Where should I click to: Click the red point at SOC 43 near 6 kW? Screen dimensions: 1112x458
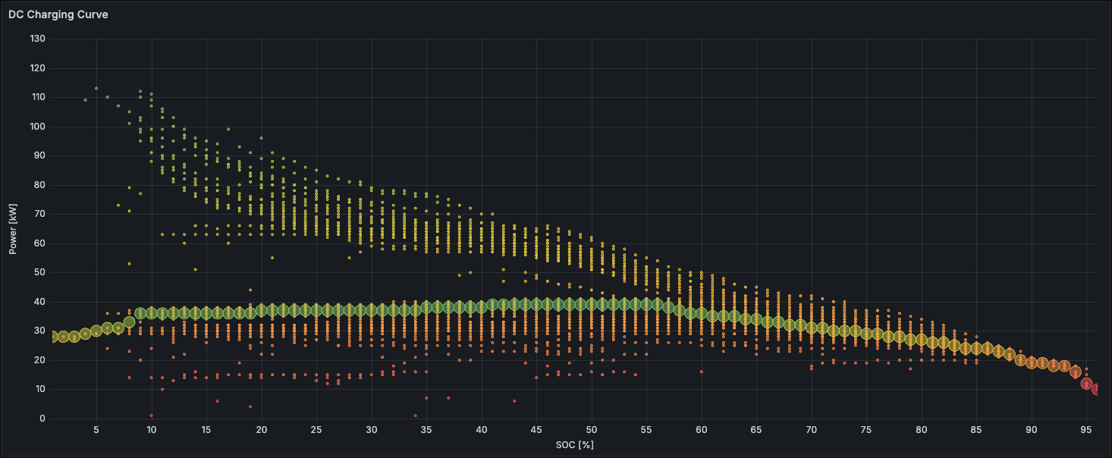tap(514, 401)
